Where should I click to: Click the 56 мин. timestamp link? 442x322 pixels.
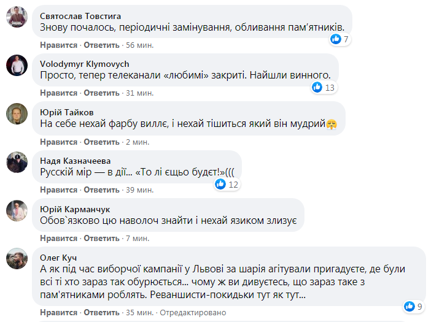pyautogui.click(x=139, y=45)
